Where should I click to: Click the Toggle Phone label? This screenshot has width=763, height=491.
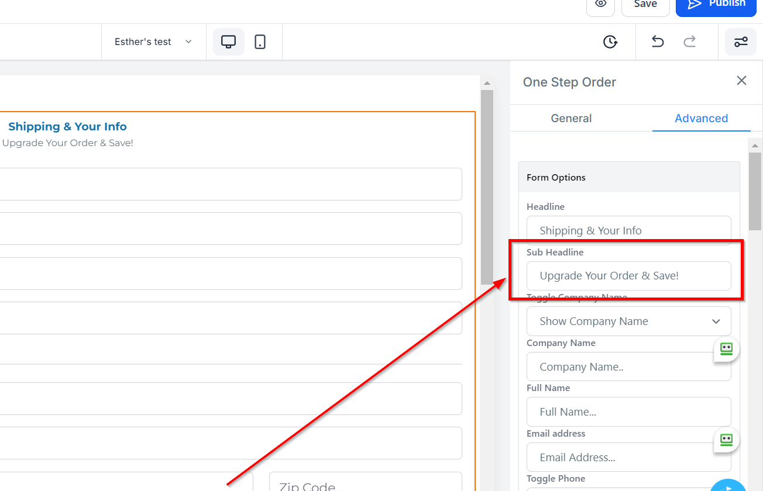tap(556, 479)
